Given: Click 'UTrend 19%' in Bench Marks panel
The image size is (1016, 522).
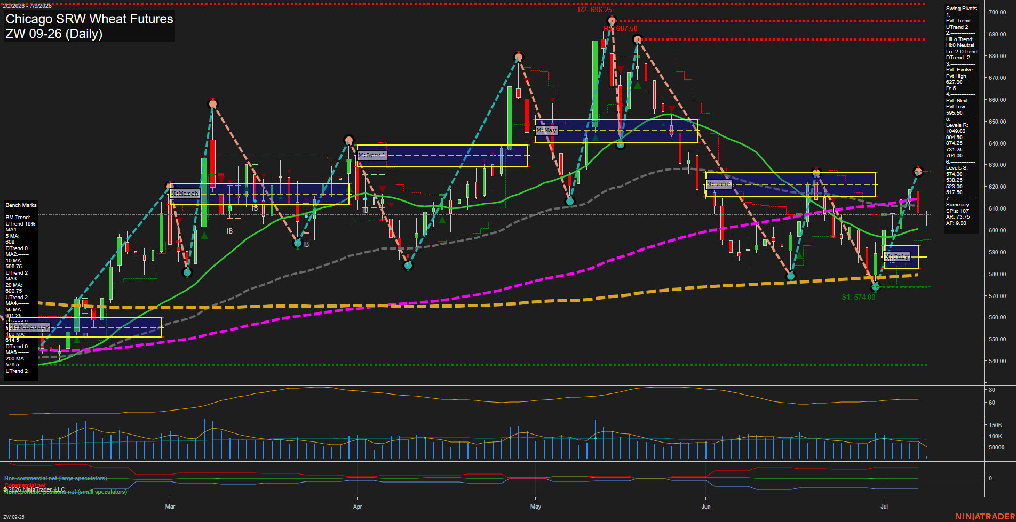Looking at the screenshot, I should point(20,223).
